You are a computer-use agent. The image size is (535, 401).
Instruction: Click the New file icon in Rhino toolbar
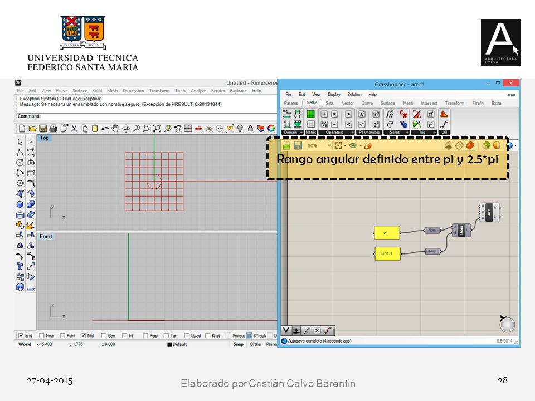22,129
